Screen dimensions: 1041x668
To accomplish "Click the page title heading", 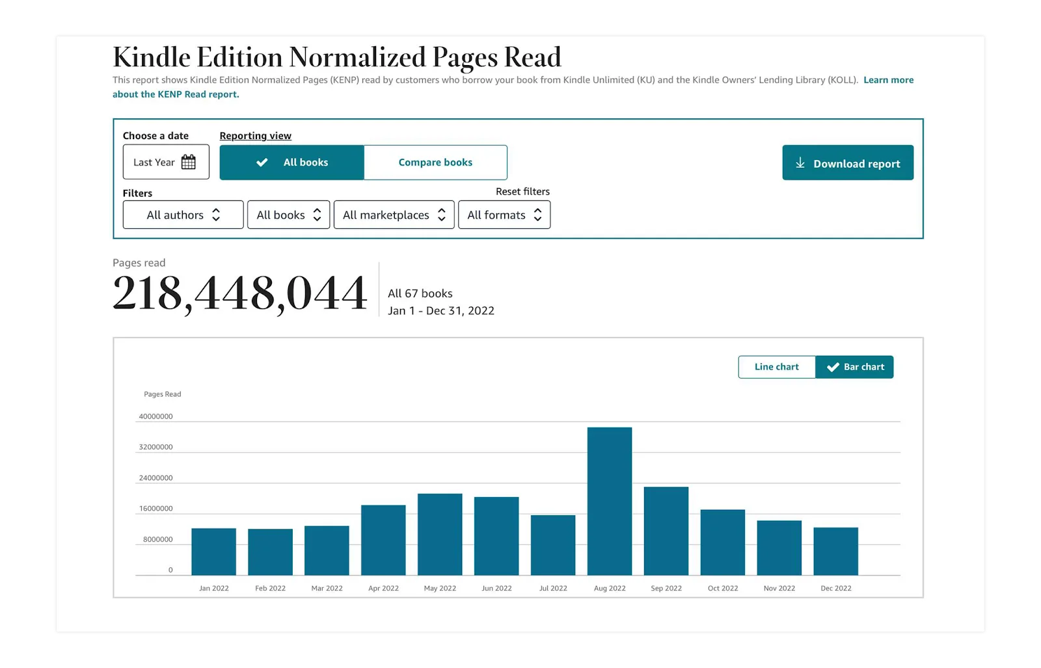I will 337,57.
